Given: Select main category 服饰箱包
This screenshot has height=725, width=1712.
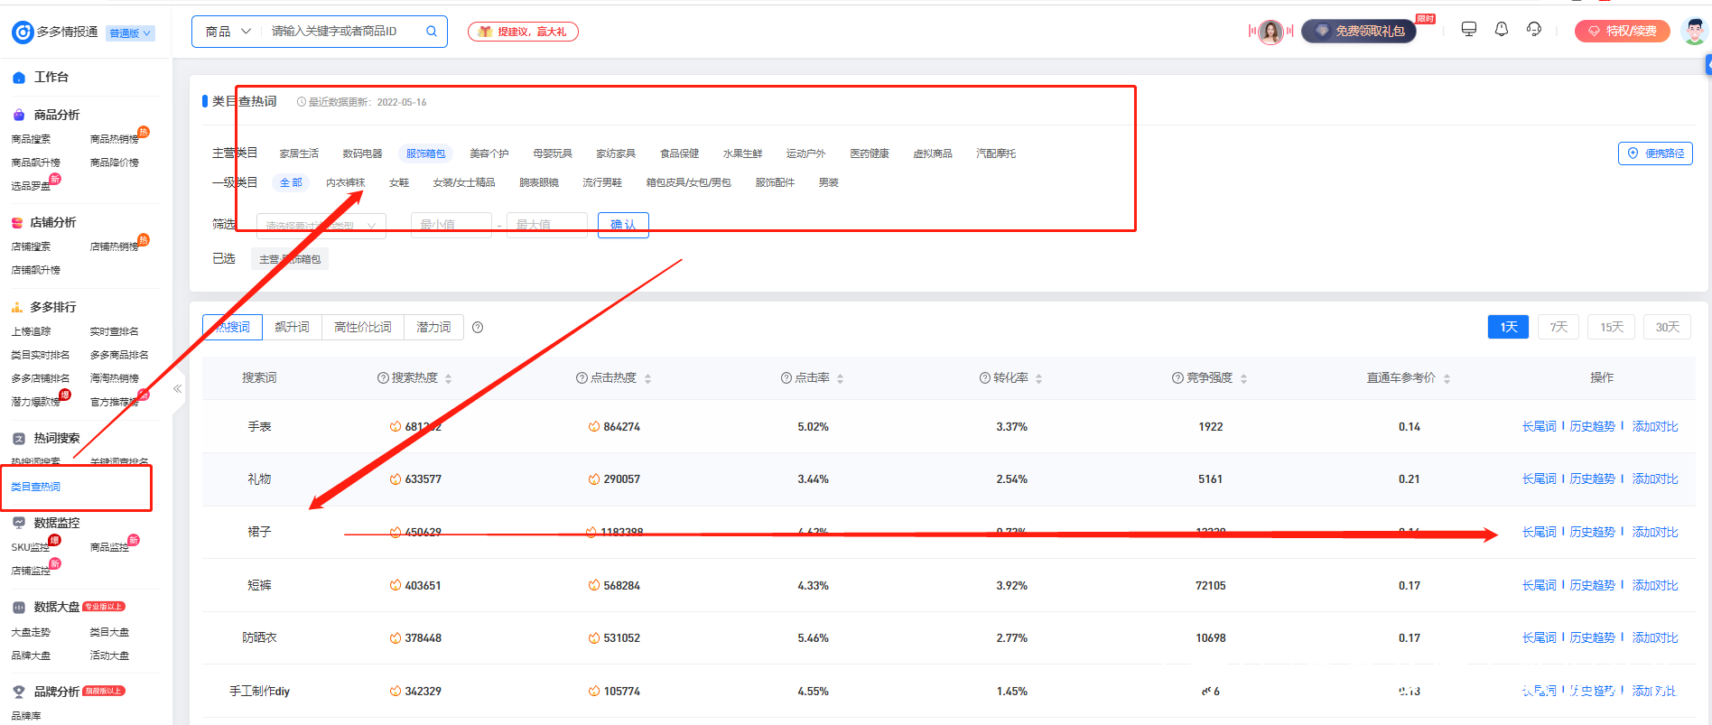Looking at the screenshot, I should (425, 154).
